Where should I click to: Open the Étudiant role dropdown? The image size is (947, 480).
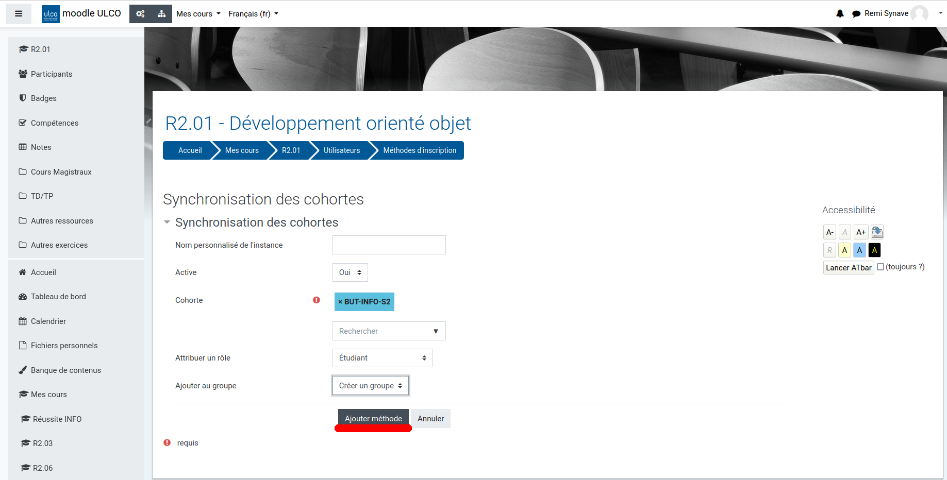382,358
